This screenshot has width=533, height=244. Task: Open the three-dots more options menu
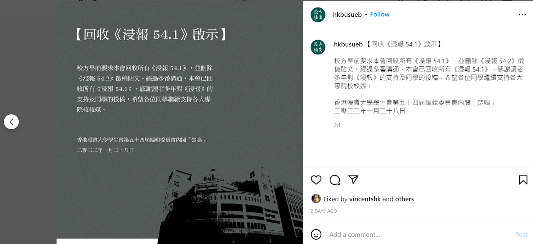coord(522,14)
